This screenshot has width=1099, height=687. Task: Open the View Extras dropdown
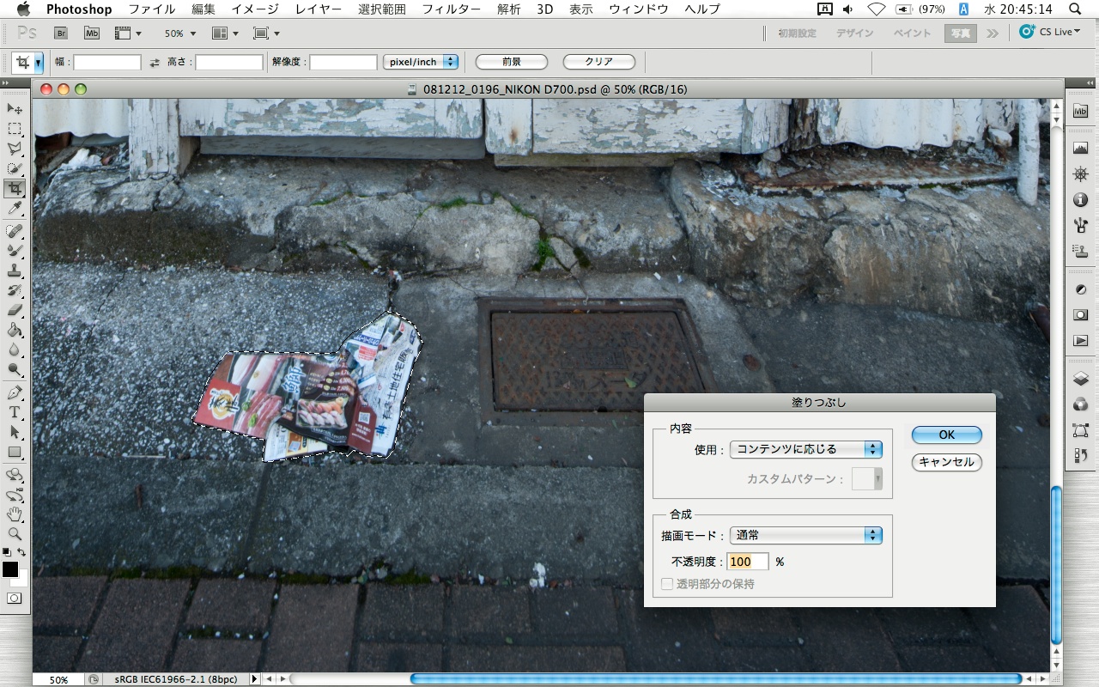pyautogui.click(x=128, y=33)
